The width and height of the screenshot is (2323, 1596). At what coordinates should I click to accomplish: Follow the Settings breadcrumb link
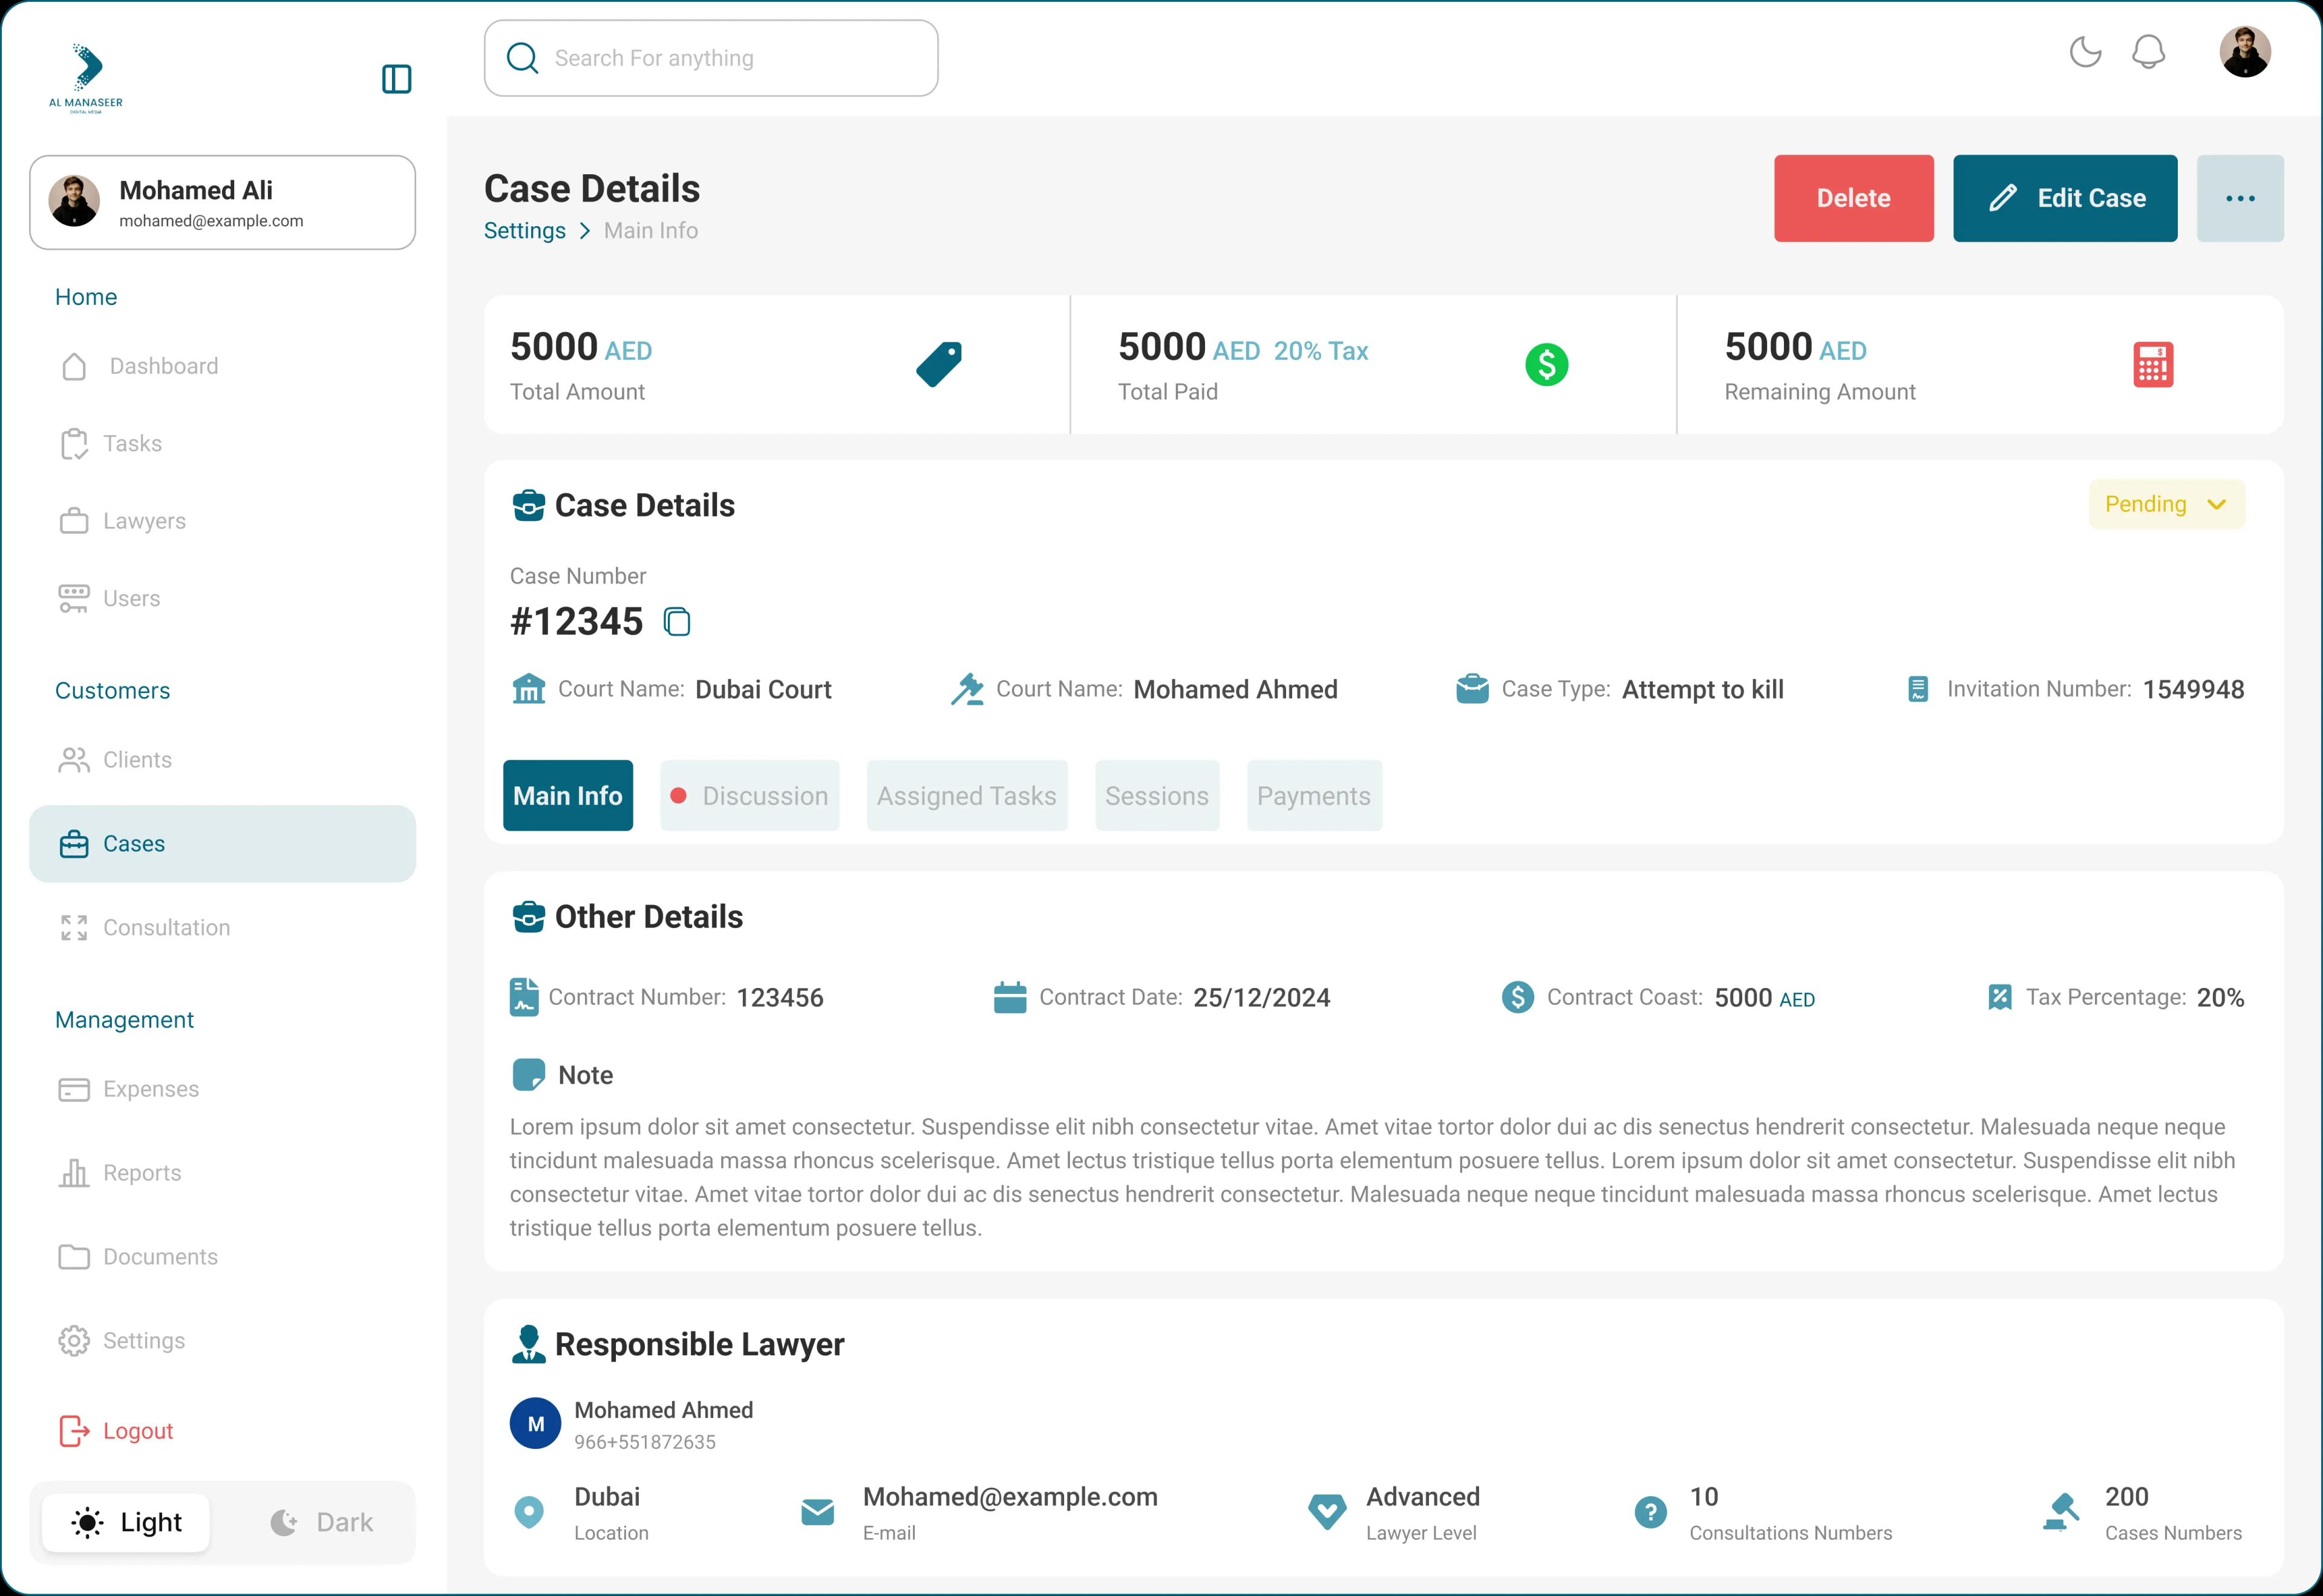click(x=525, y=231)
